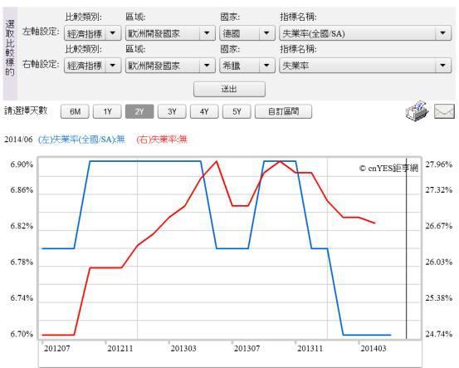
Task: Open right-axis 國家 dropdown showing 希臘
Action: click(x=247, y=66)
